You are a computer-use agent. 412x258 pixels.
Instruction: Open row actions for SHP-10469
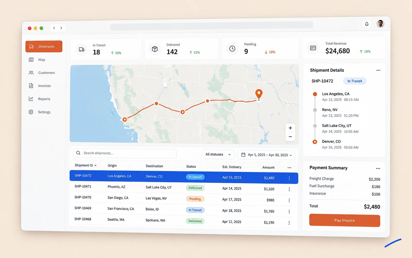pyautogui.click(x=289, y=212)
